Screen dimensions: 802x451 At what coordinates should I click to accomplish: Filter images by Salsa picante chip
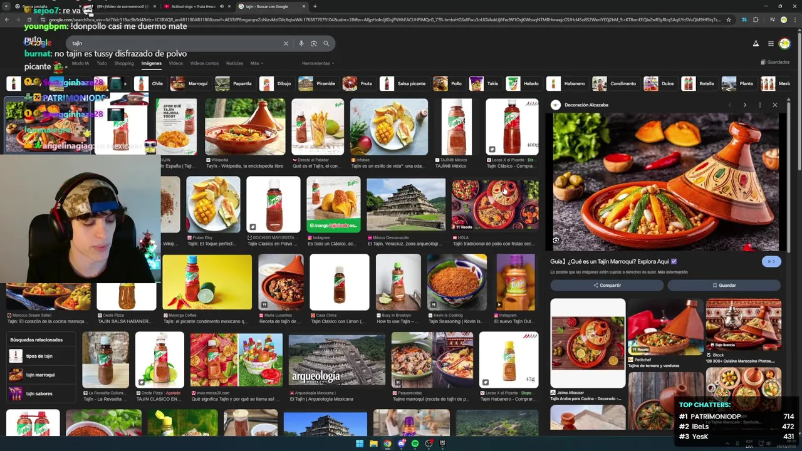pos(404,83)
